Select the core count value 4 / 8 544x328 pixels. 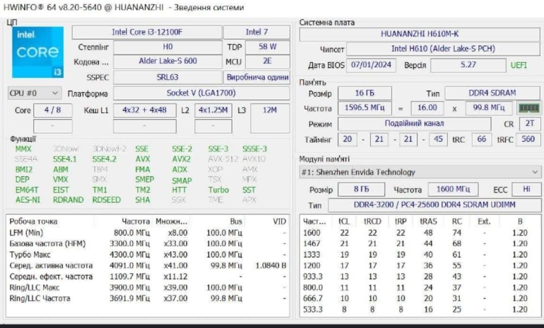53,110
